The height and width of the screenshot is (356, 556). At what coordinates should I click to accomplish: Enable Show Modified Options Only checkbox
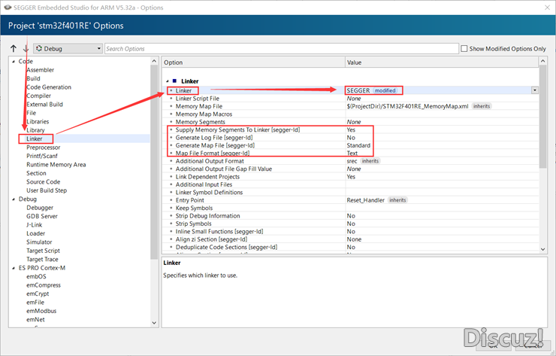[464, 49]
